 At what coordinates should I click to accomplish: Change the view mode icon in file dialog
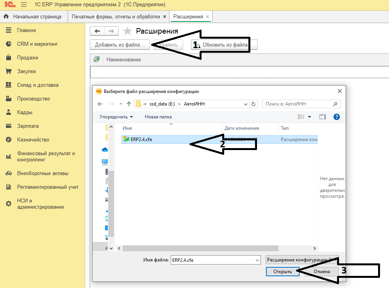pyautogui.click(x=301, y=117)
